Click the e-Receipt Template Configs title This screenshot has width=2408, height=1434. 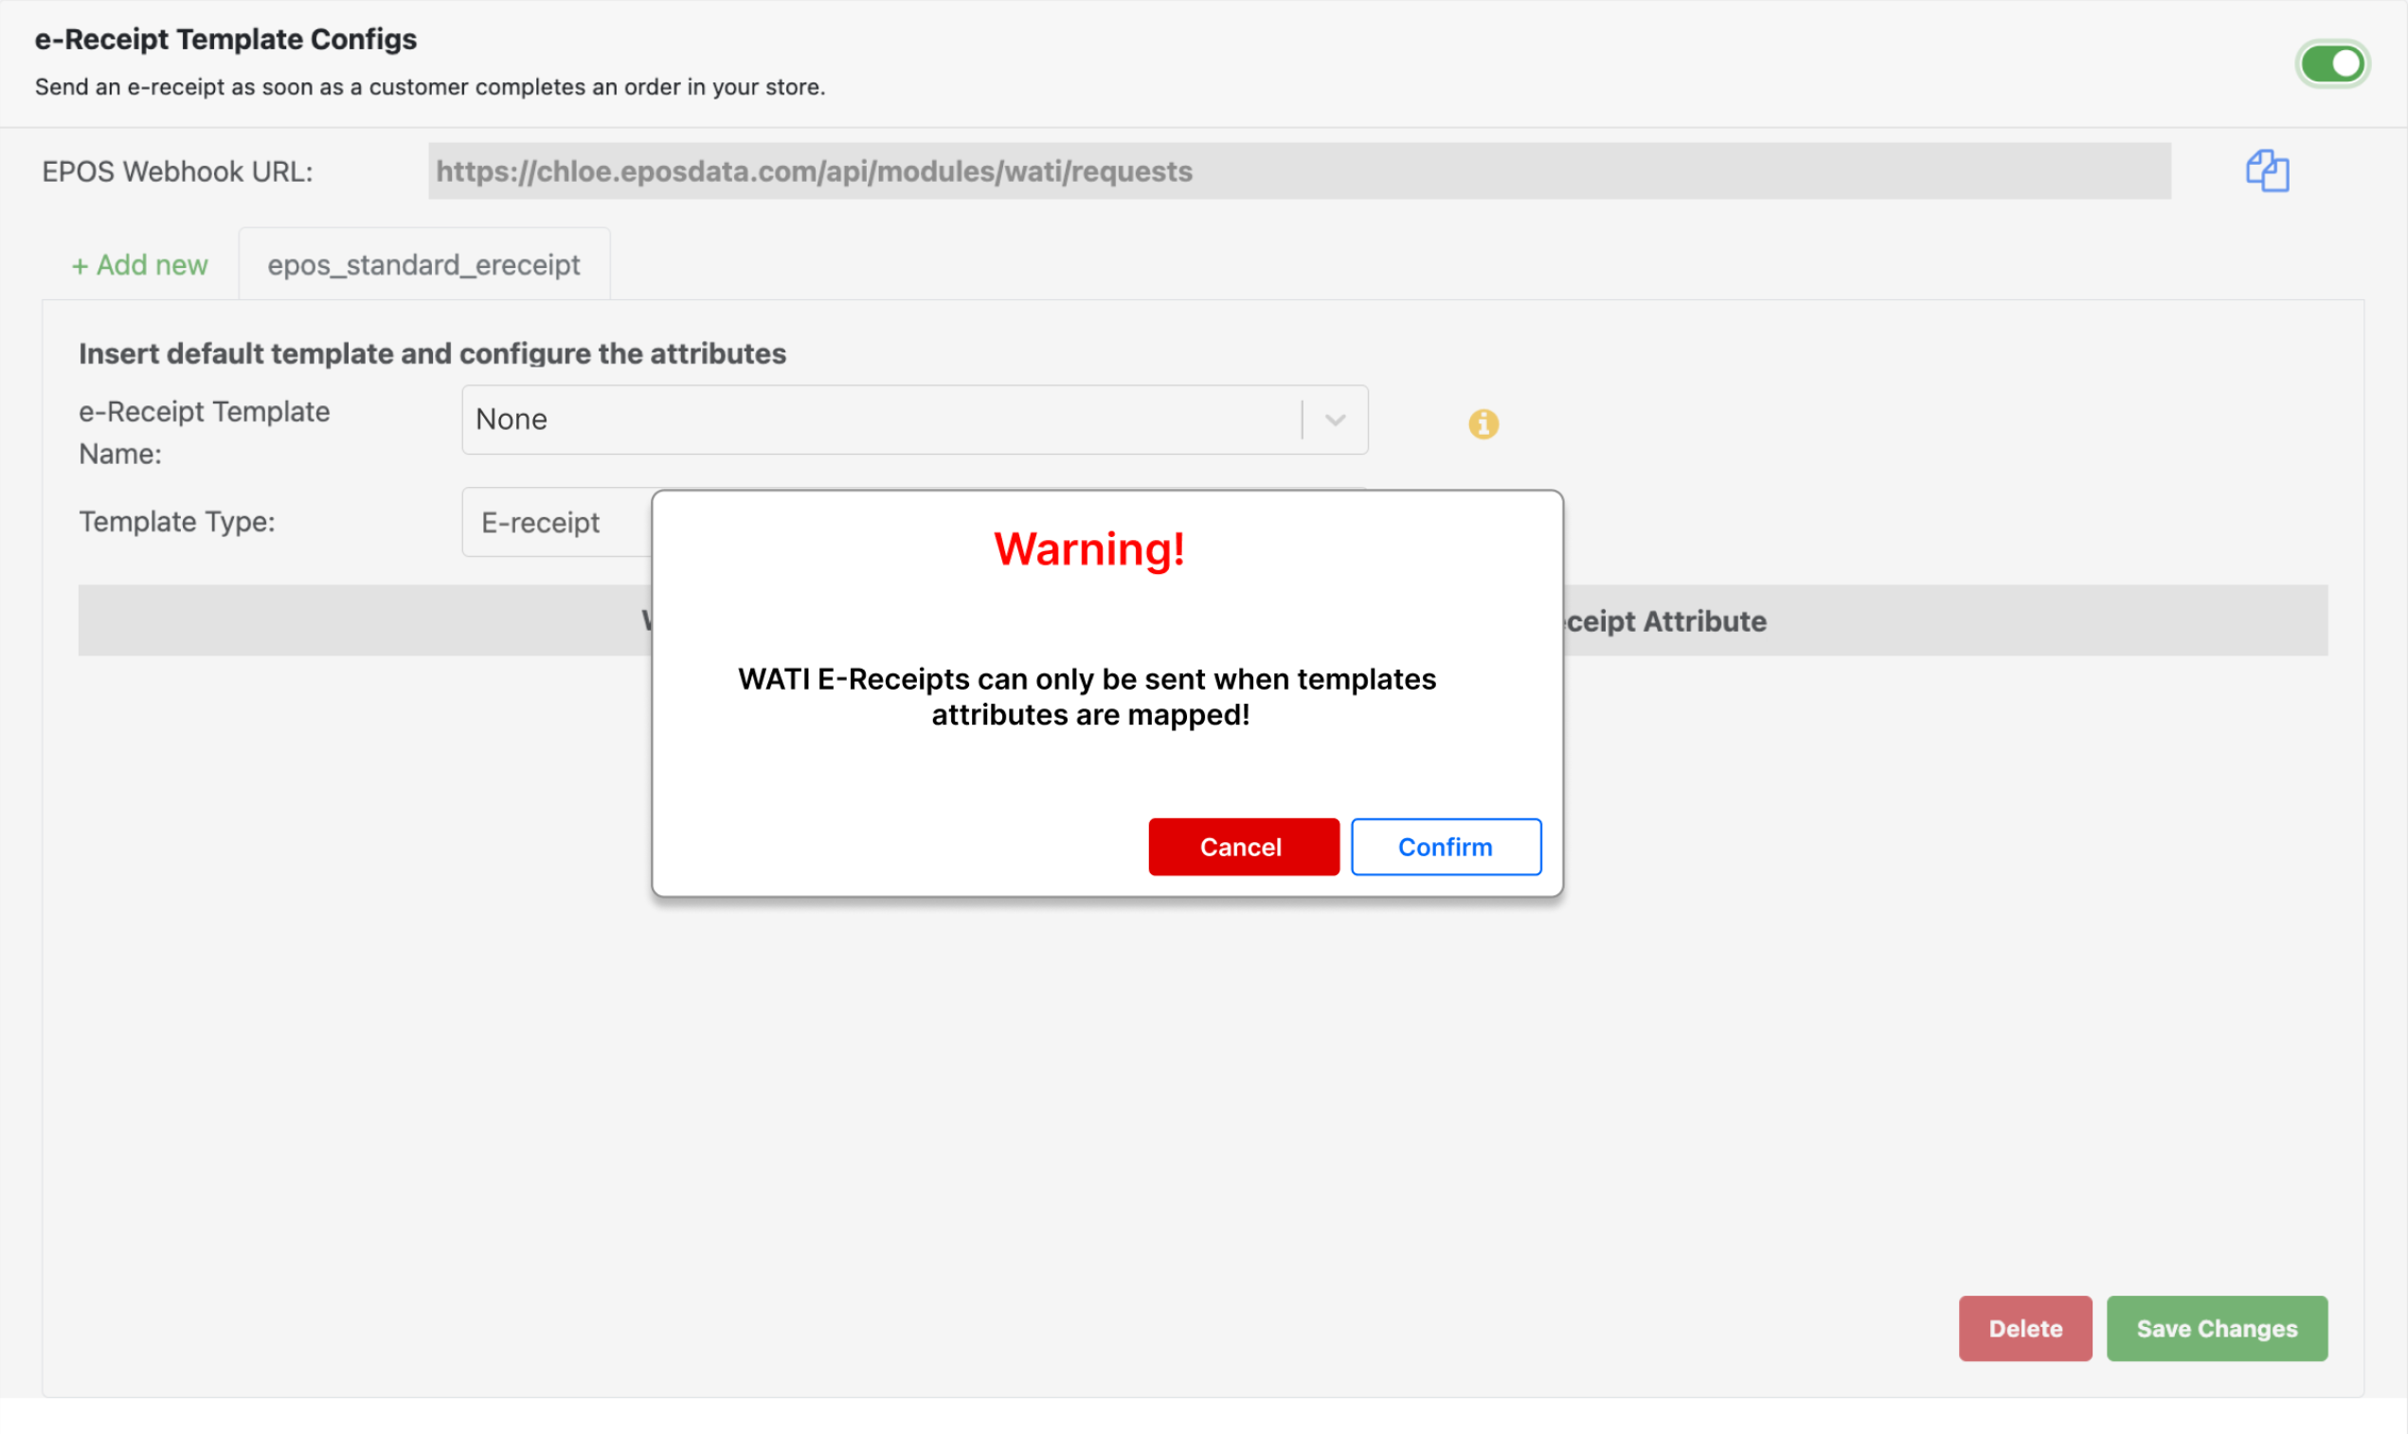point(226,40)
